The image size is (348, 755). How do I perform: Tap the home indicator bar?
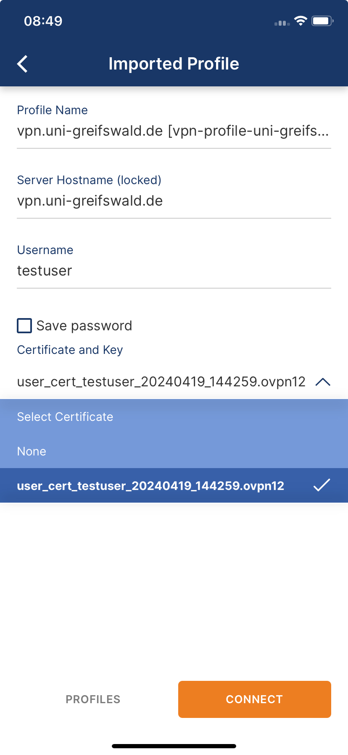pyautogui.click(x=174, y=746)
